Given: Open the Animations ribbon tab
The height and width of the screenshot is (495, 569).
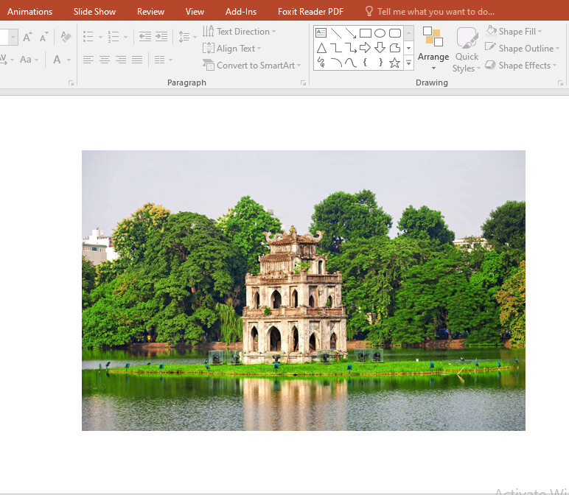Looking at the screenshot, I should tap(29, 12).
